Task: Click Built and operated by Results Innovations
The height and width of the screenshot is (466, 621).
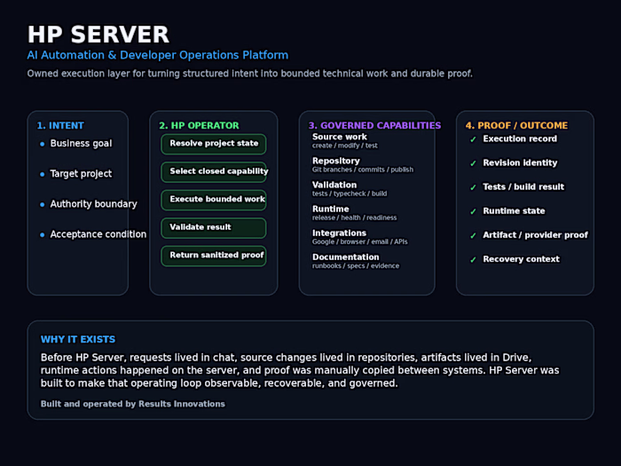Action: pos(133,404)
